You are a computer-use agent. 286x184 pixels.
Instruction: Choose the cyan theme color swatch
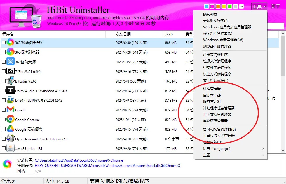click(x=206, y=6)
